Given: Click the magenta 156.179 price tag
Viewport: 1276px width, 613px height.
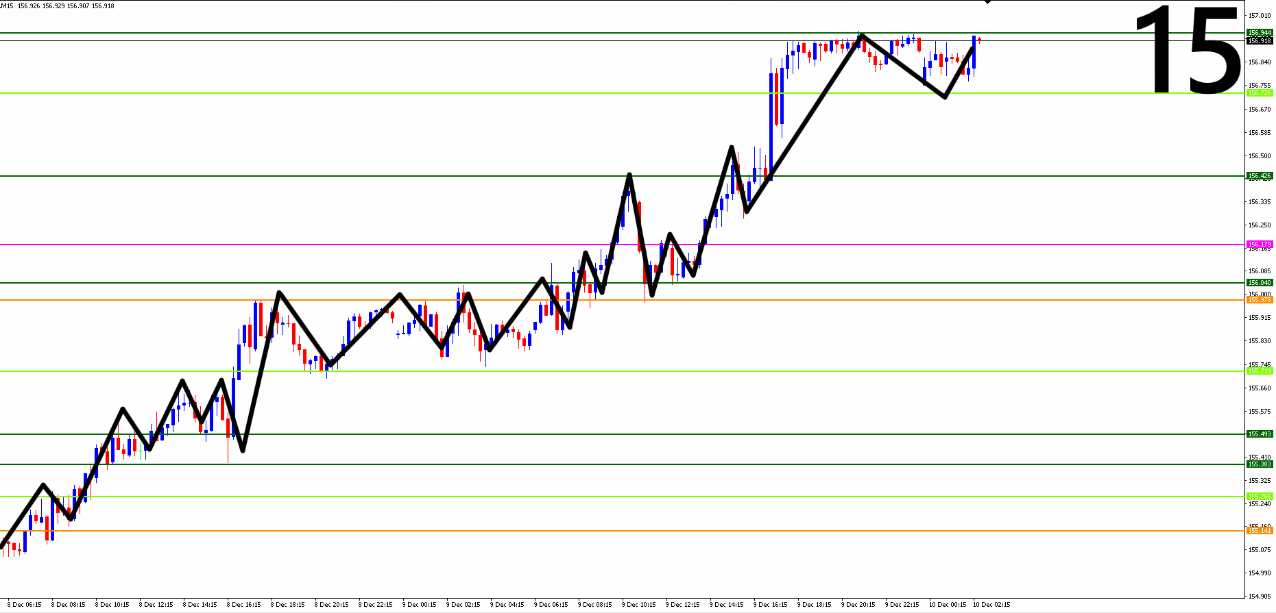Looking at the screenshot, I should (1260, 245).
